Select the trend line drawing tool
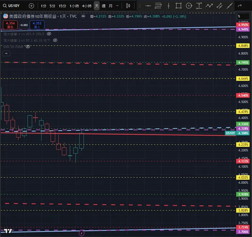 click(x=230, y=6)
